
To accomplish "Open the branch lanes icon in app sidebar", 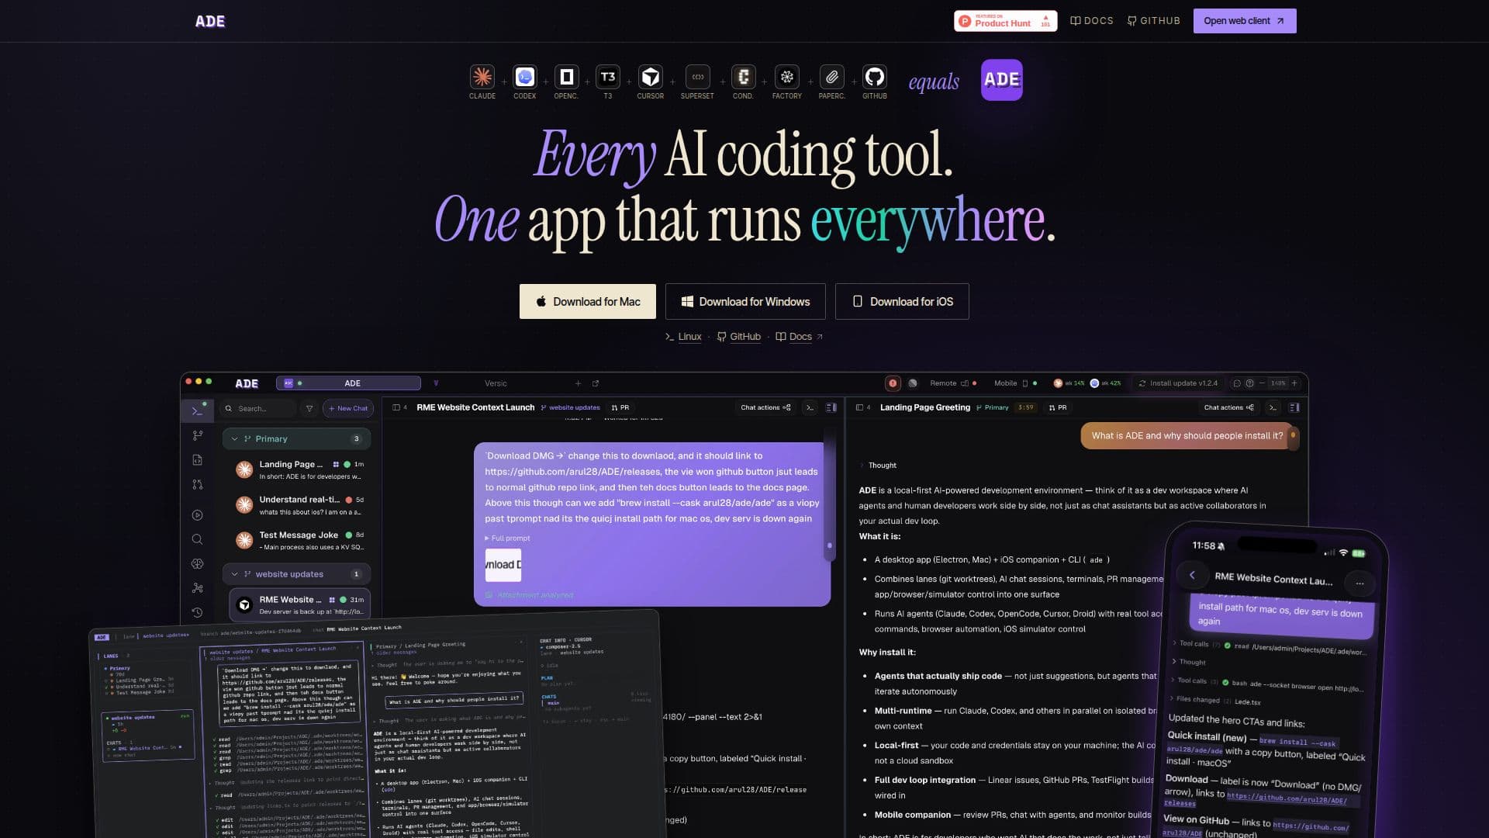I will tap(197, 435).
